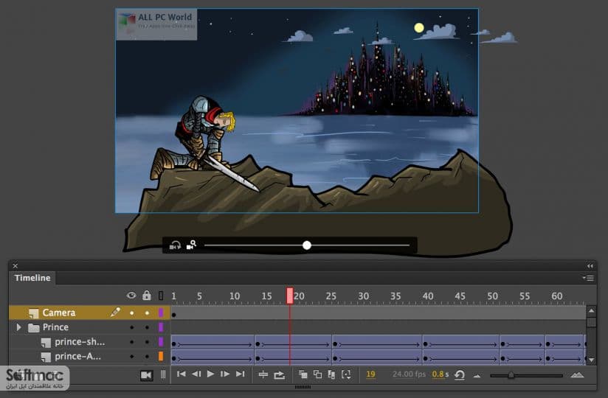
Task: Turn on onion skin outlines
Action: click(317, 374)
